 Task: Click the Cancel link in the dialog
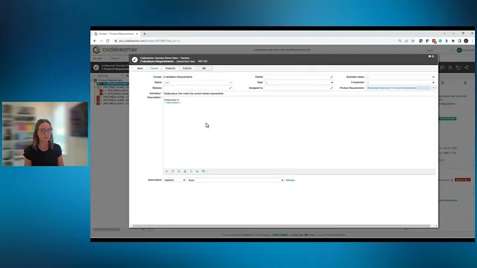154,68
